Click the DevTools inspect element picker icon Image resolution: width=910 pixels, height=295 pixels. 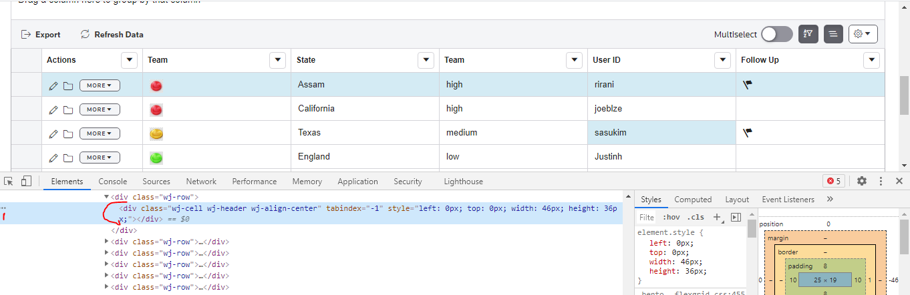pos(9,181)
